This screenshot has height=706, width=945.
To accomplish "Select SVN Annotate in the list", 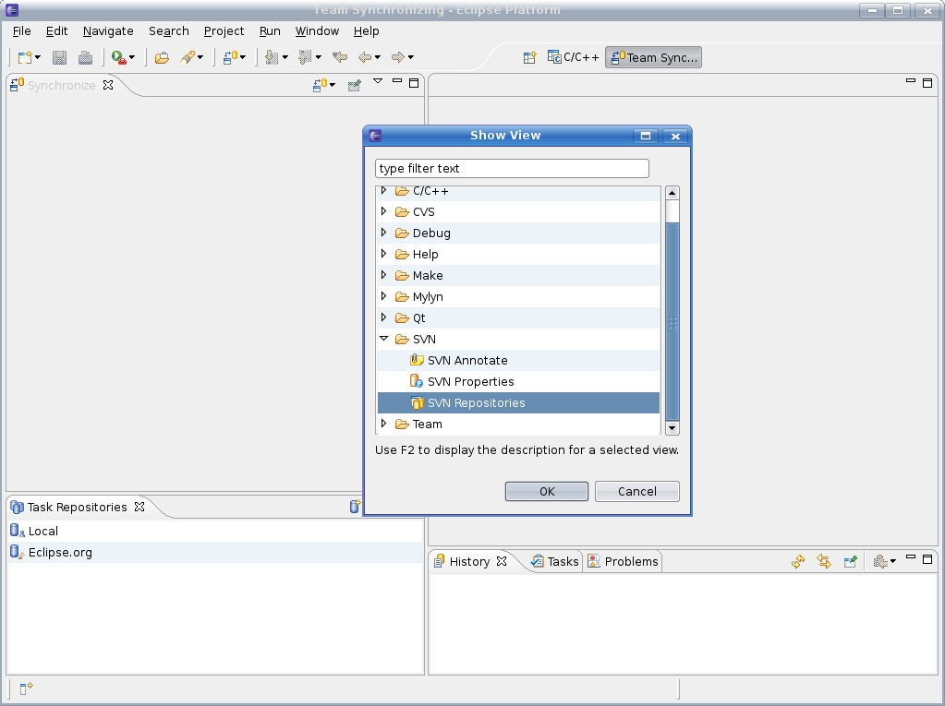I will [466, 360].
